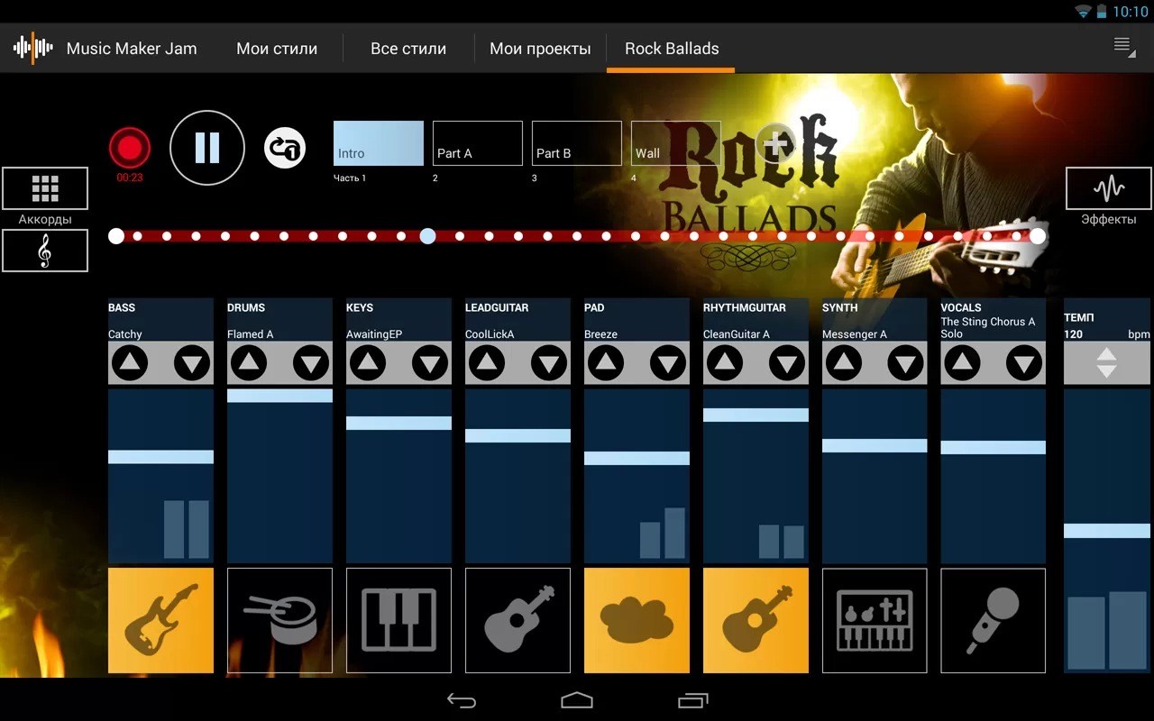Click the Rhythmguitar up arrow button

(725, 363)
